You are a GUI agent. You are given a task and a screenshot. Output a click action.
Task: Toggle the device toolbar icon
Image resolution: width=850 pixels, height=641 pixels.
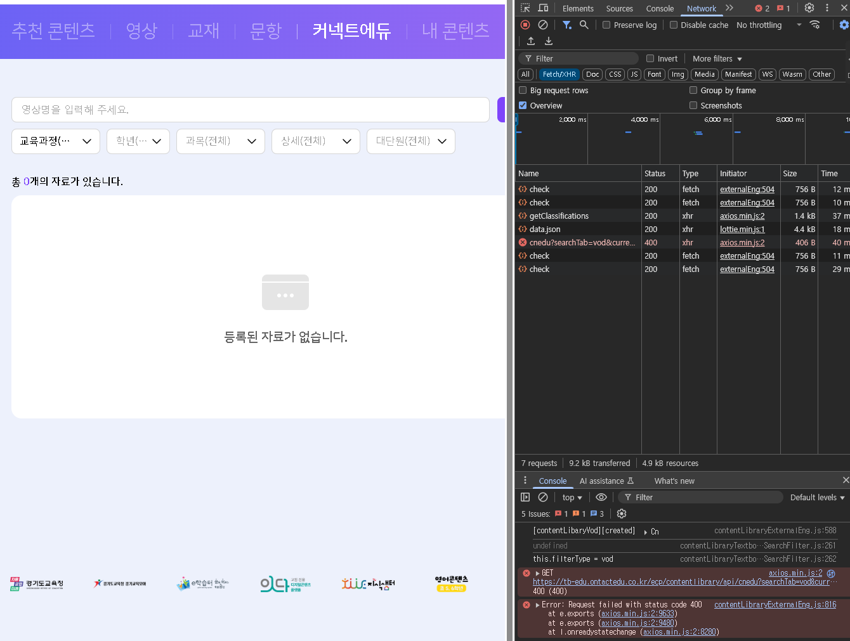coord(543,8)
